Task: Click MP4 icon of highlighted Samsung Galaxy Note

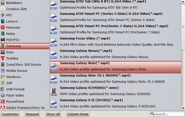Action: pos(54,67)
